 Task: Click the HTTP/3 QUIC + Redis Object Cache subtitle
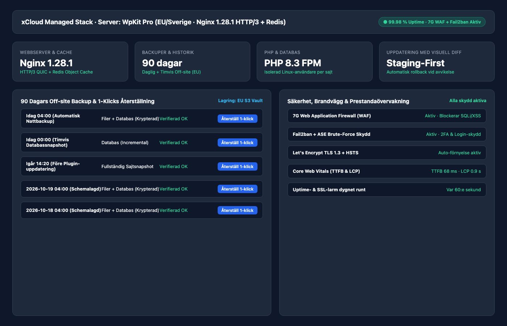[56, 72]
